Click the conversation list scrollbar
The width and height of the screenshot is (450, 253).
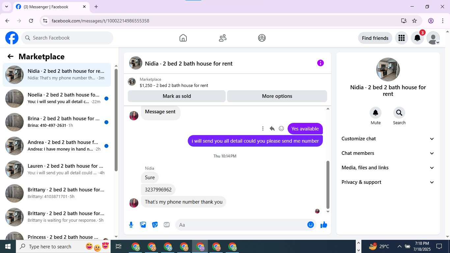point(116,120)
